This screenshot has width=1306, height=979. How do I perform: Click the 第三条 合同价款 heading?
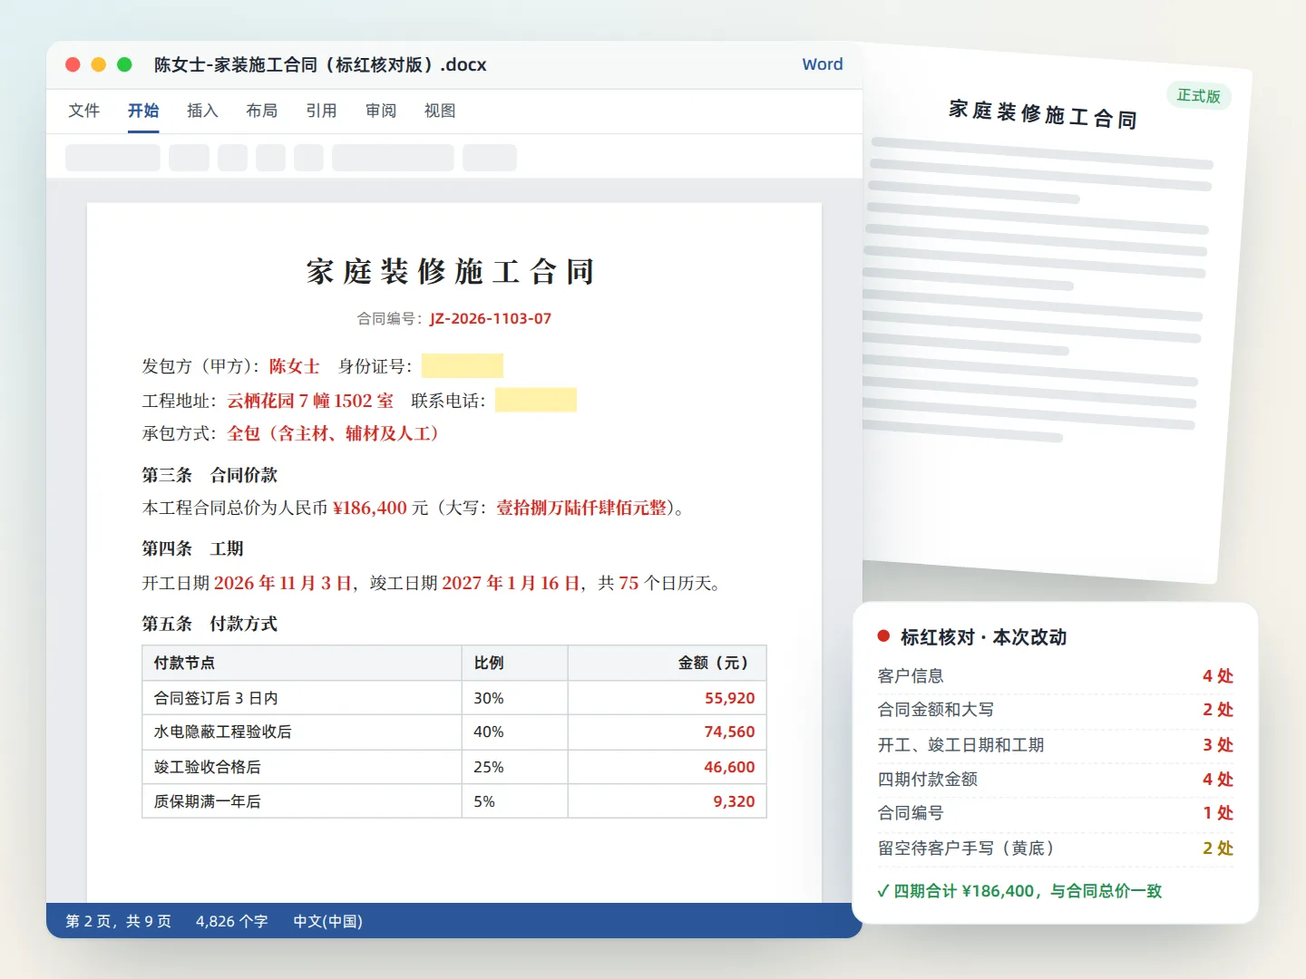coord(210,475)
